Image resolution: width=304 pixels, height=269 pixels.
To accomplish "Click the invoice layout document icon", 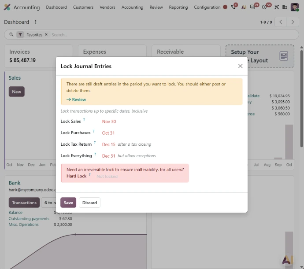I will pos(284,56).
